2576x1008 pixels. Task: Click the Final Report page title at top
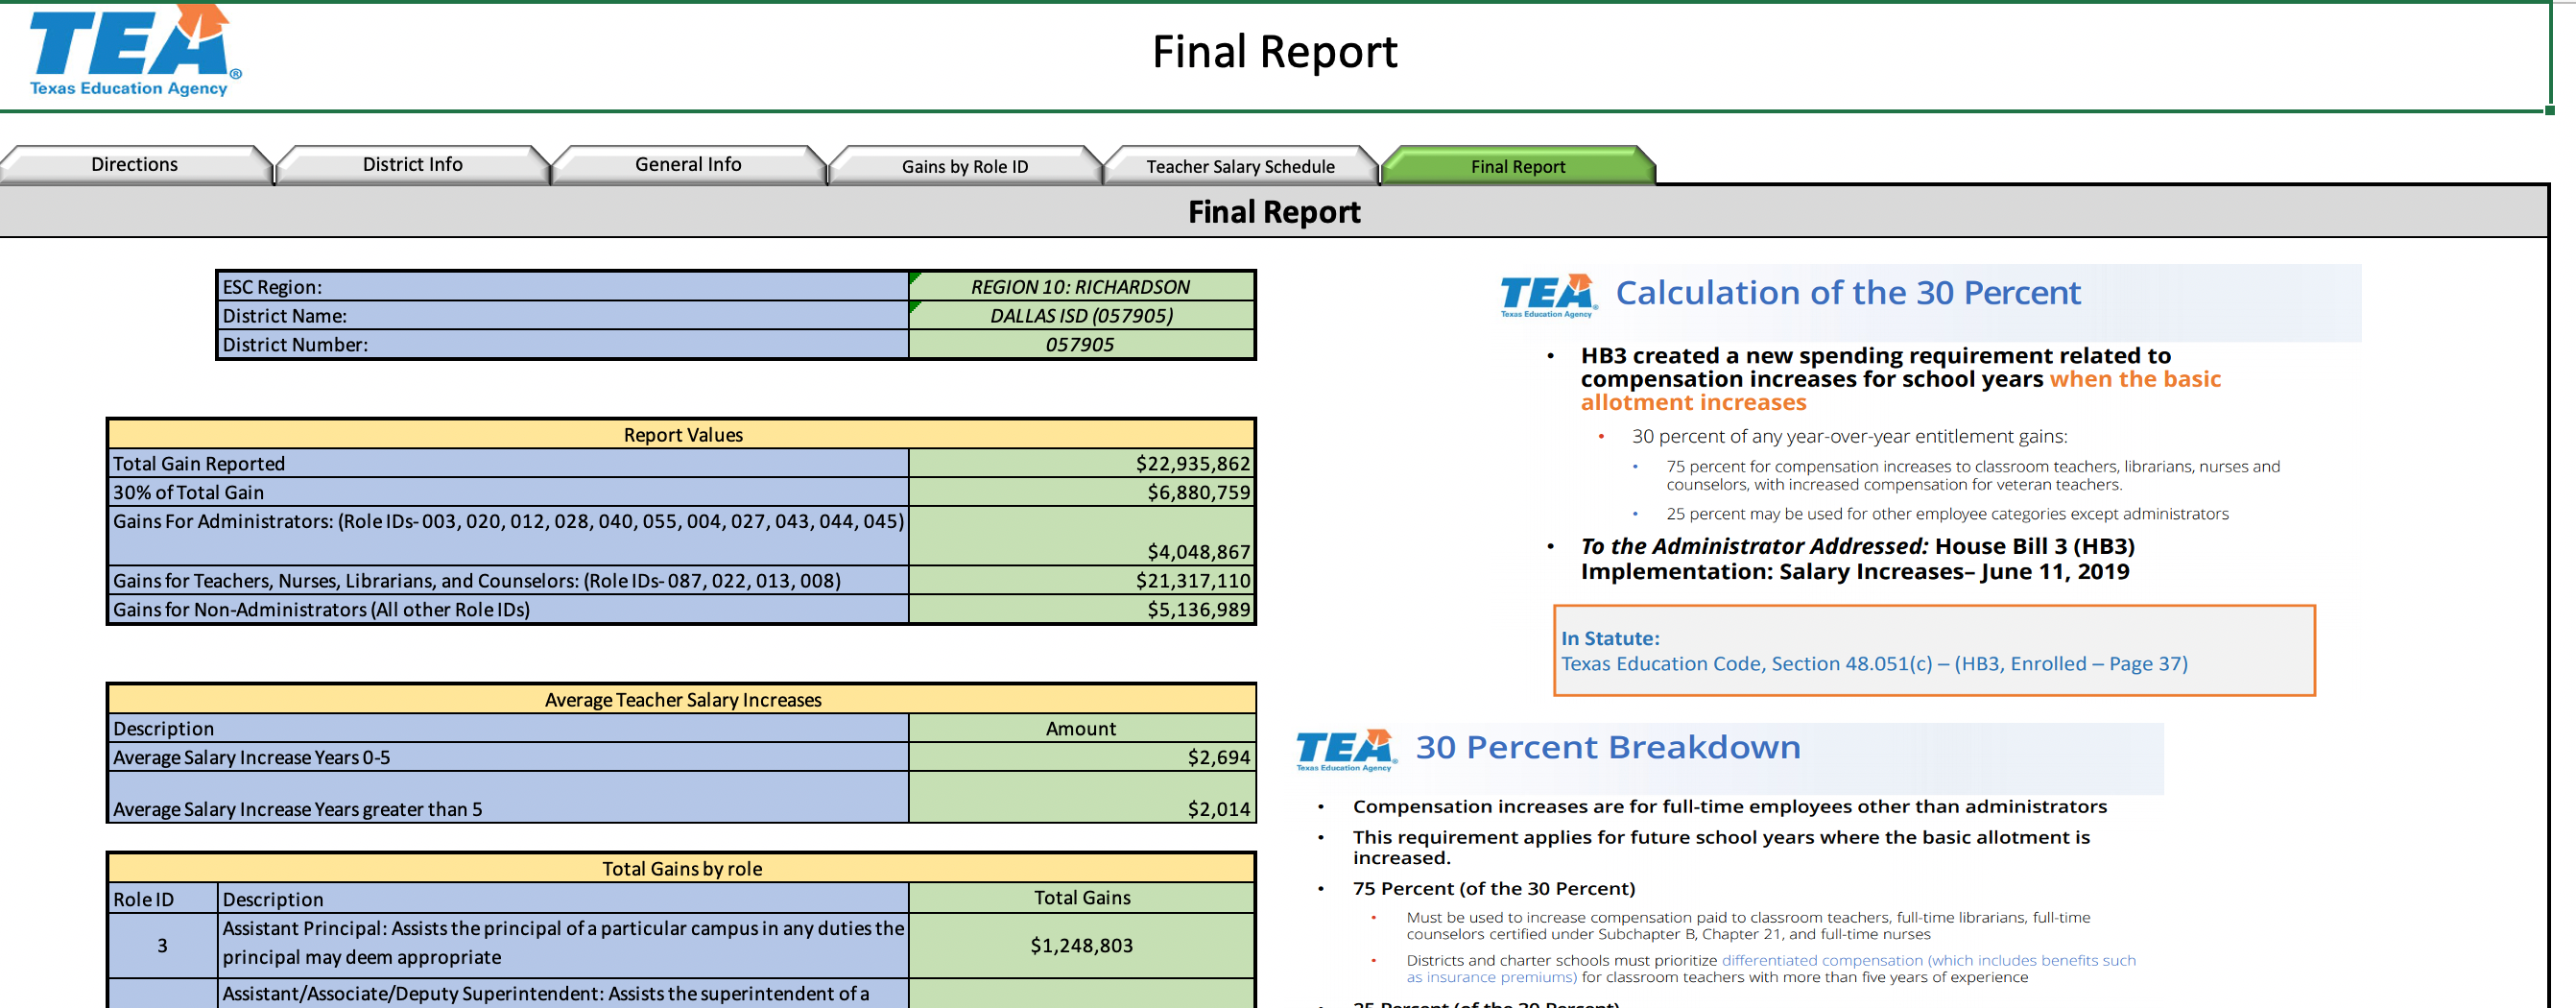click(x=1274, y=52)
